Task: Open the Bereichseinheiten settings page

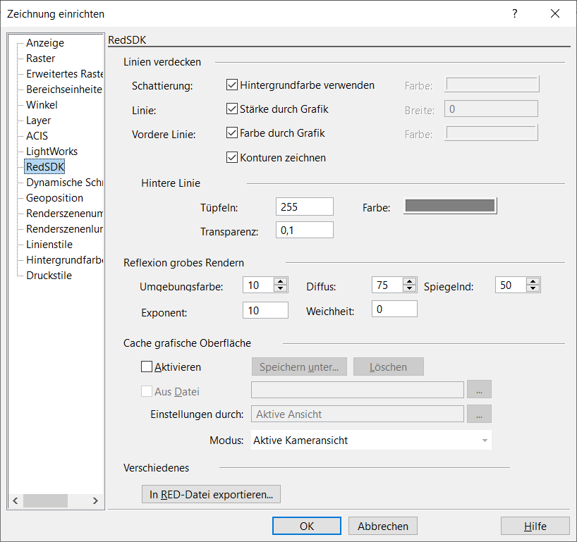Action: (x=64, y=90)
